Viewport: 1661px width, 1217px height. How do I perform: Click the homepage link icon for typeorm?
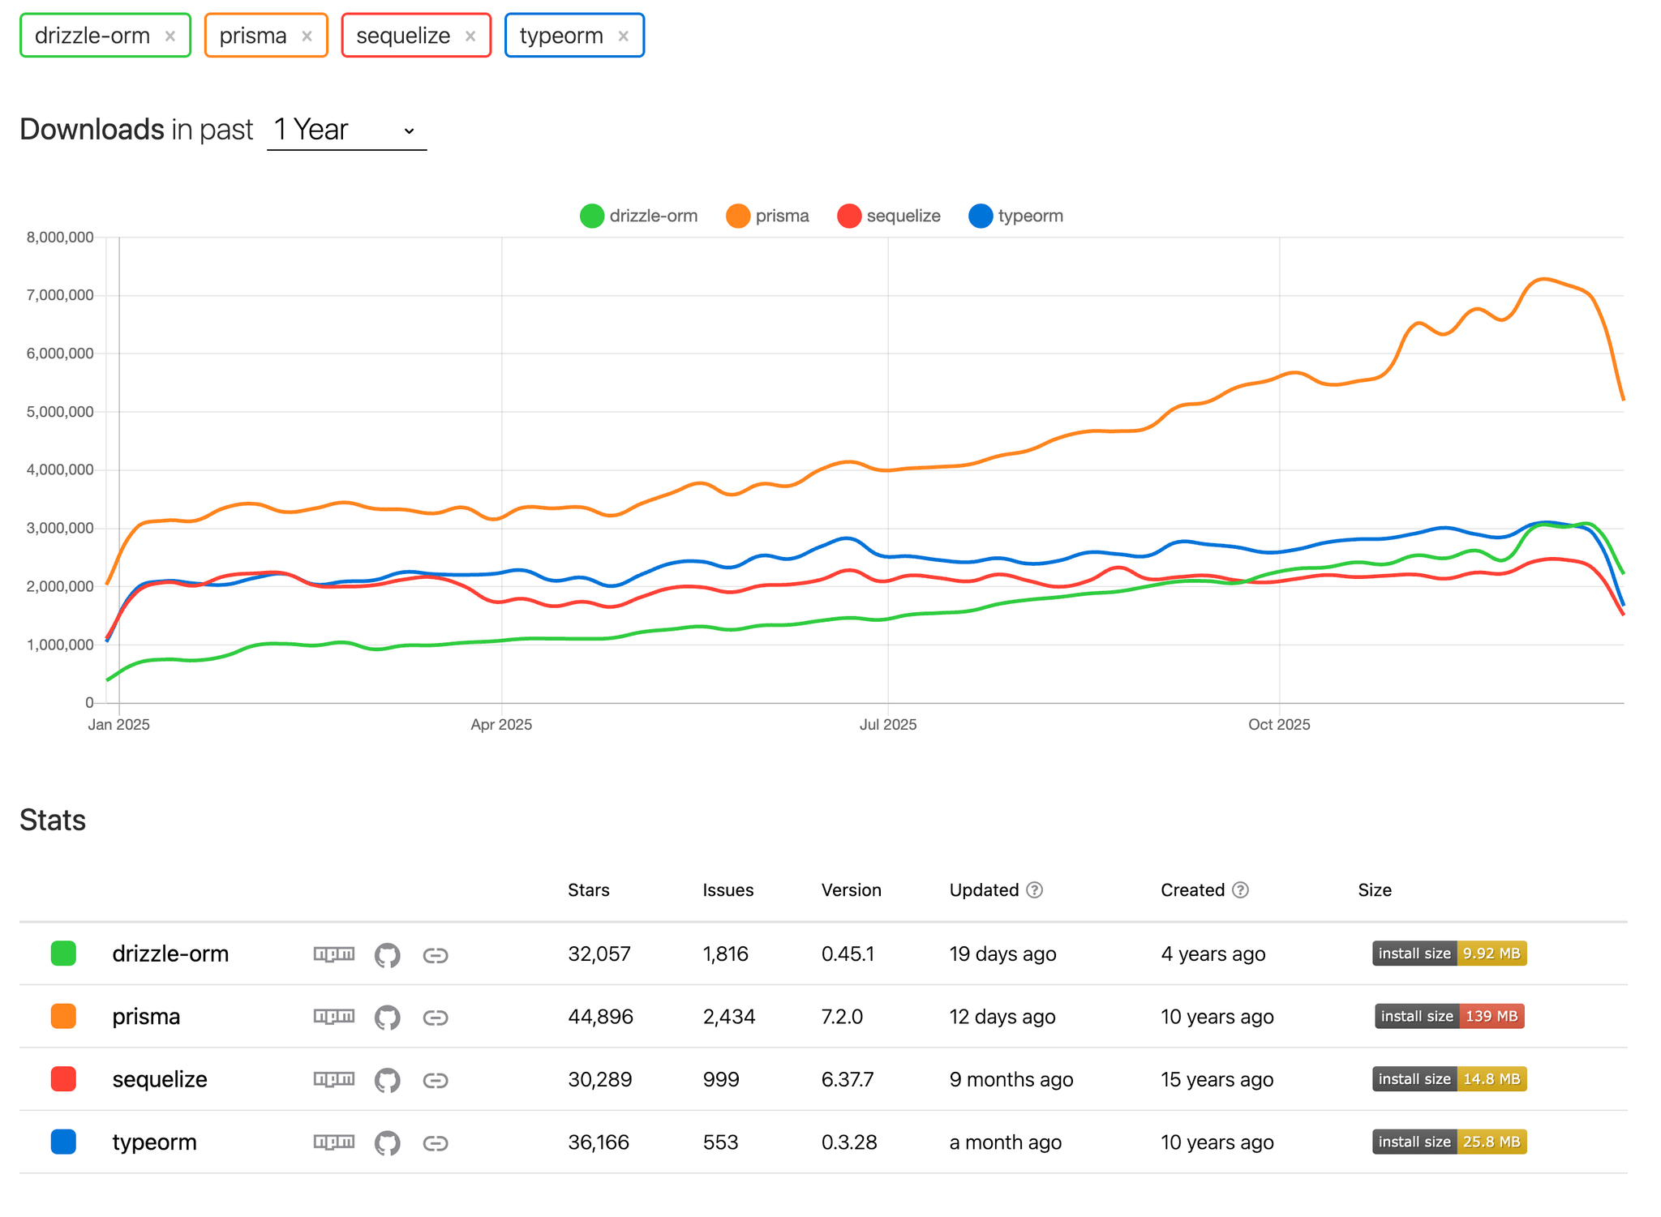pyautogui.click(x=436, y=1142)
